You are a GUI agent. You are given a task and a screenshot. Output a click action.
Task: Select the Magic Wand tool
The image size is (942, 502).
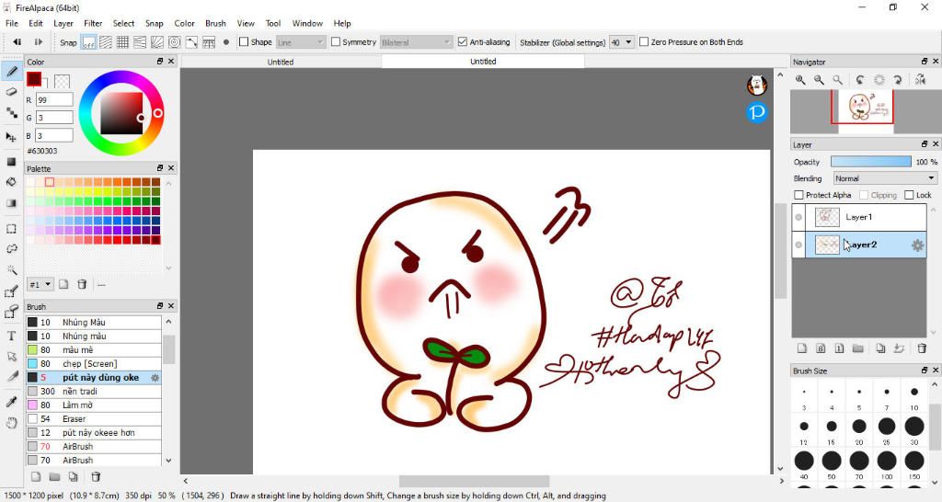(11, 269)
